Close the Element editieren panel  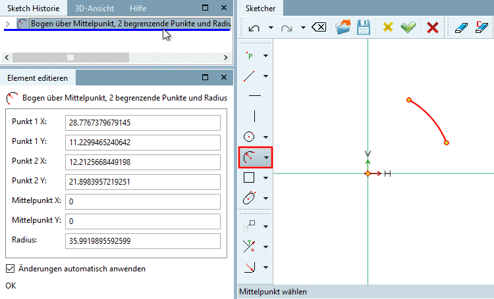(224, 77)
